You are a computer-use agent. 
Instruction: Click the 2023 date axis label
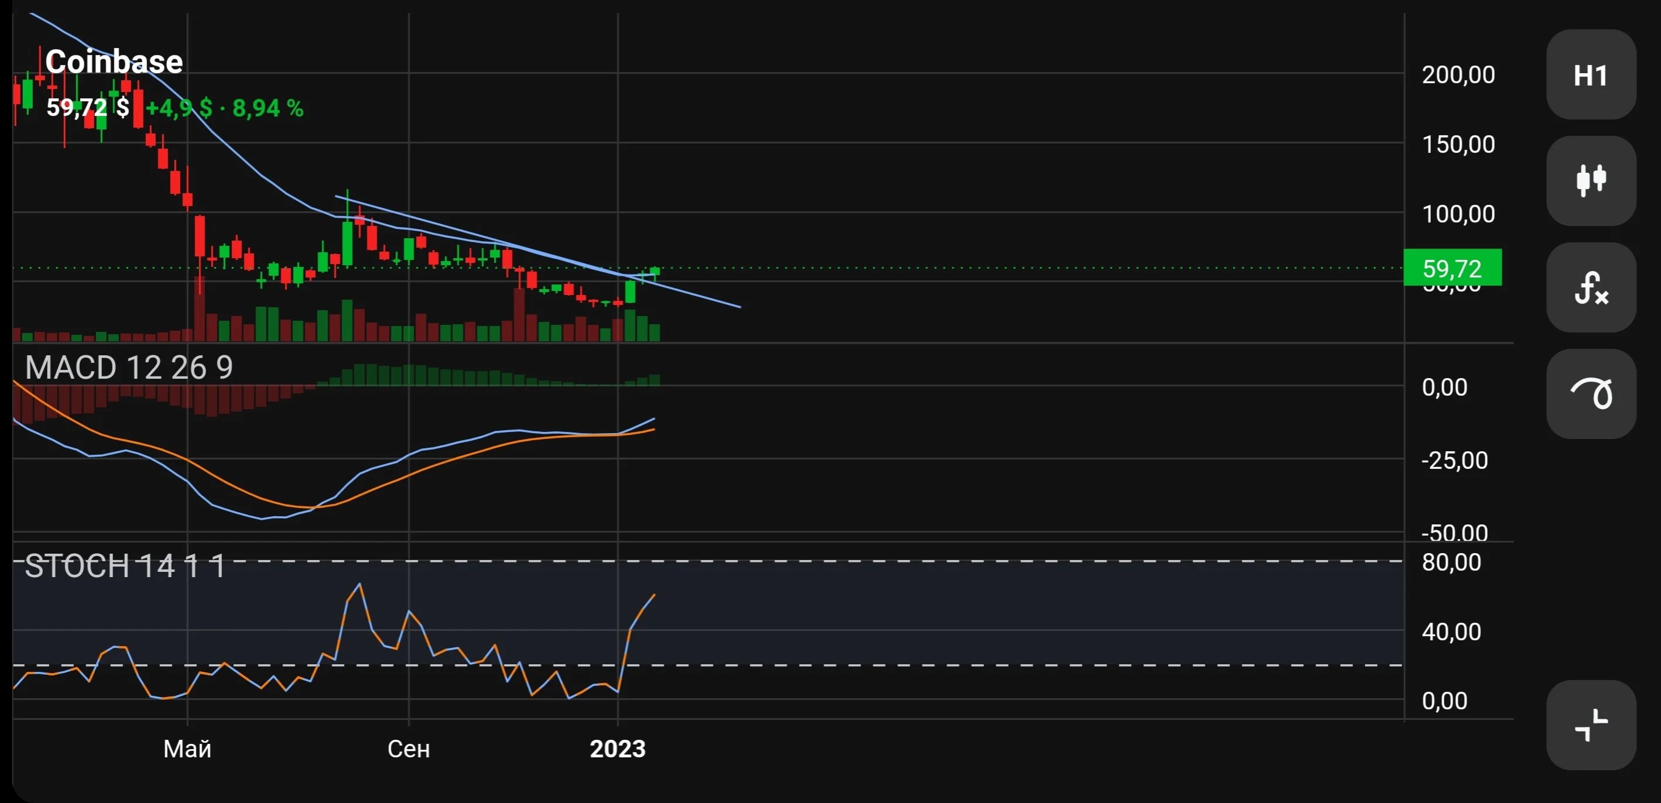pos(618,749)
